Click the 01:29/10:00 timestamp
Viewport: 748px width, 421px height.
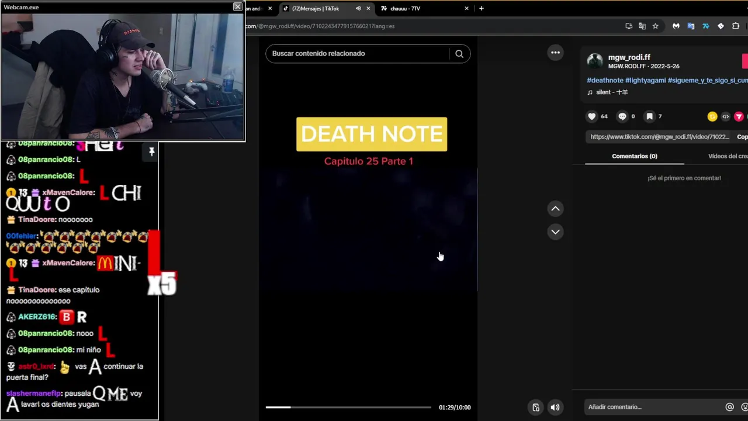point(455,408)
